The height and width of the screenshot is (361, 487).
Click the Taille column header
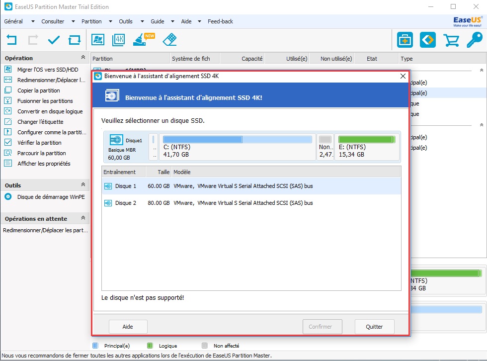159,172
